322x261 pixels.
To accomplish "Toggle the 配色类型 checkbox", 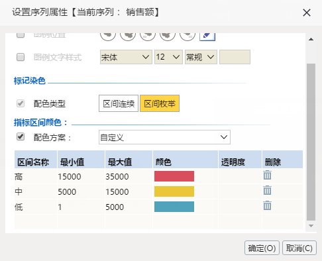I will pos(21,103).
